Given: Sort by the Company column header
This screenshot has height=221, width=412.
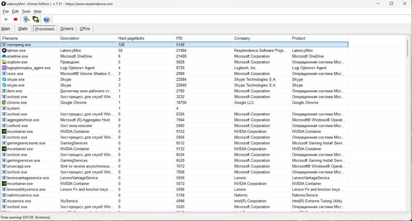Looking at the screenshot, I should click(261, 38).
